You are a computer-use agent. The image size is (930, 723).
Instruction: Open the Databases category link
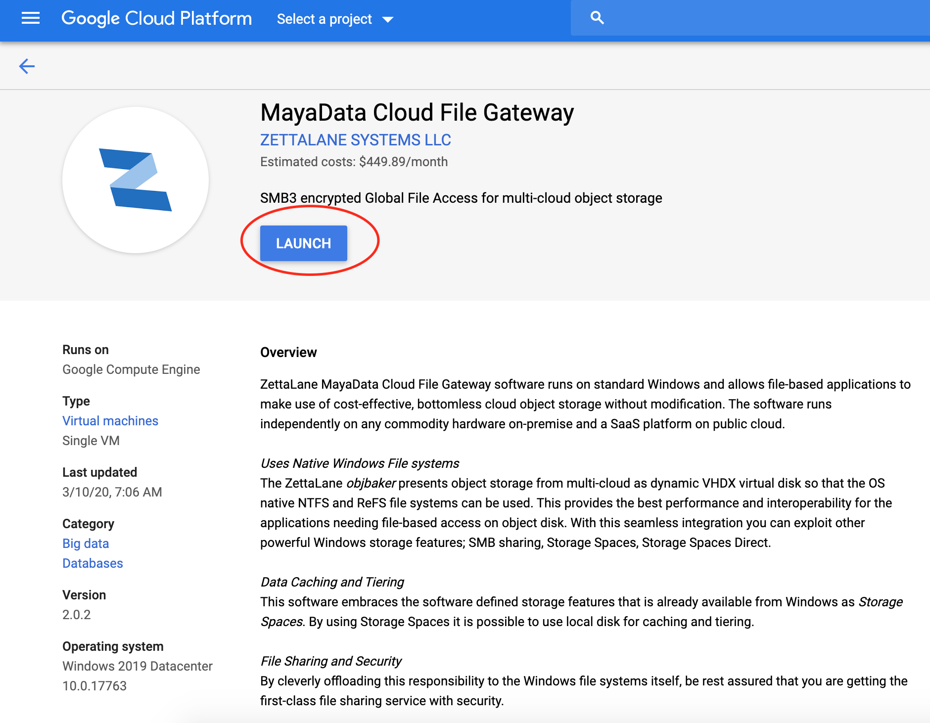pos(93,563)
